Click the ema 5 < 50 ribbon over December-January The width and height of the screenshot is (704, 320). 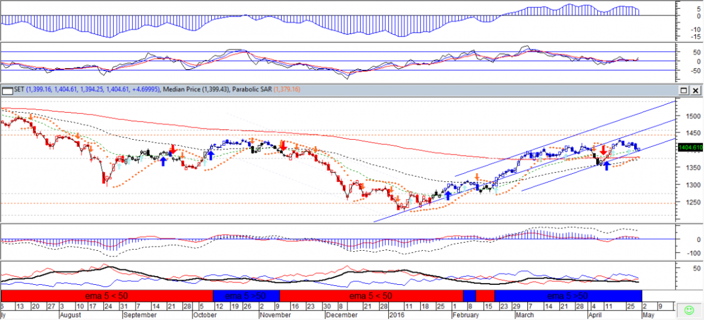click(371, 295)
